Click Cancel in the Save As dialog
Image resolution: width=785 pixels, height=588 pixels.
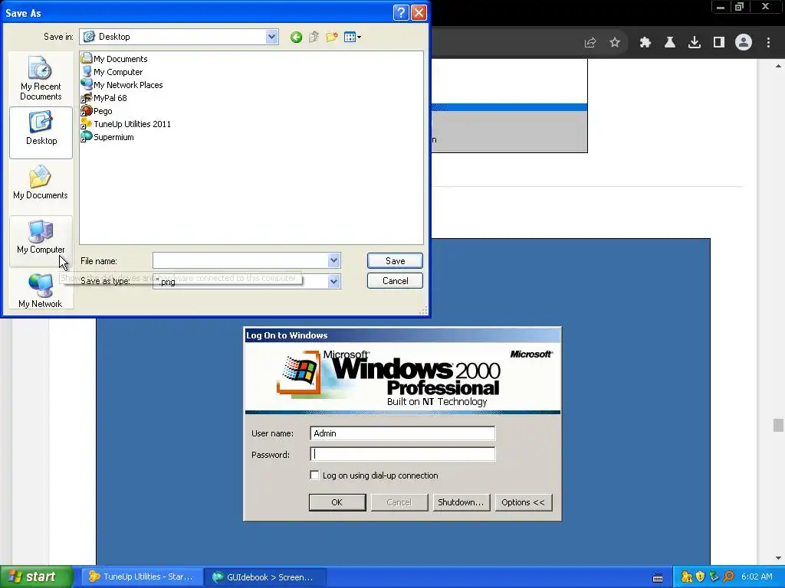pyautogui.click(x=395, y=280)
